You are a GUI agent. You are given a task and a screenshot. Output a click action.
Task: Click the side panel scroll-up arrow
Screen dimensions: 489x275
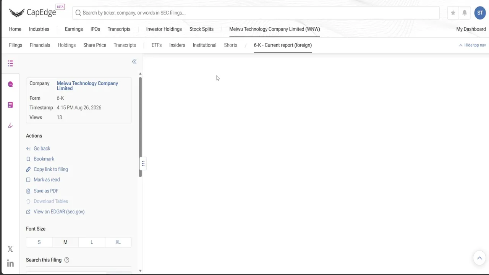click(x=140, y=74)
